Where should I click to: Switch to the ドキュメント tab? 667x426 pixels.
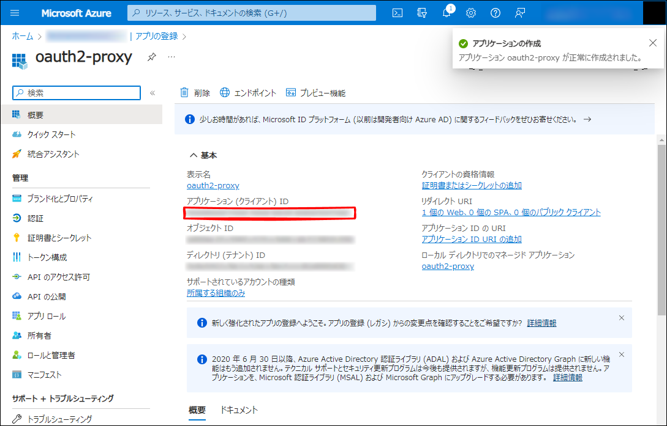239,410
